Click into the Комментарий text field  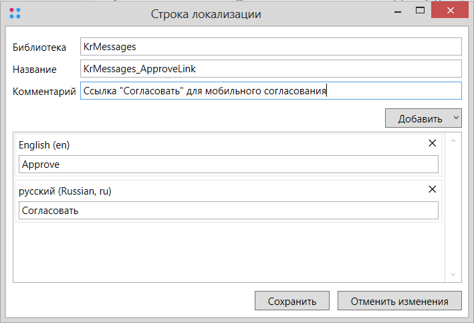point(271,91)
